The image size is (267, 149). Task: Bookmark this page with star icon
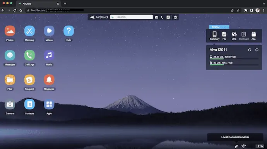click(238, 10)
